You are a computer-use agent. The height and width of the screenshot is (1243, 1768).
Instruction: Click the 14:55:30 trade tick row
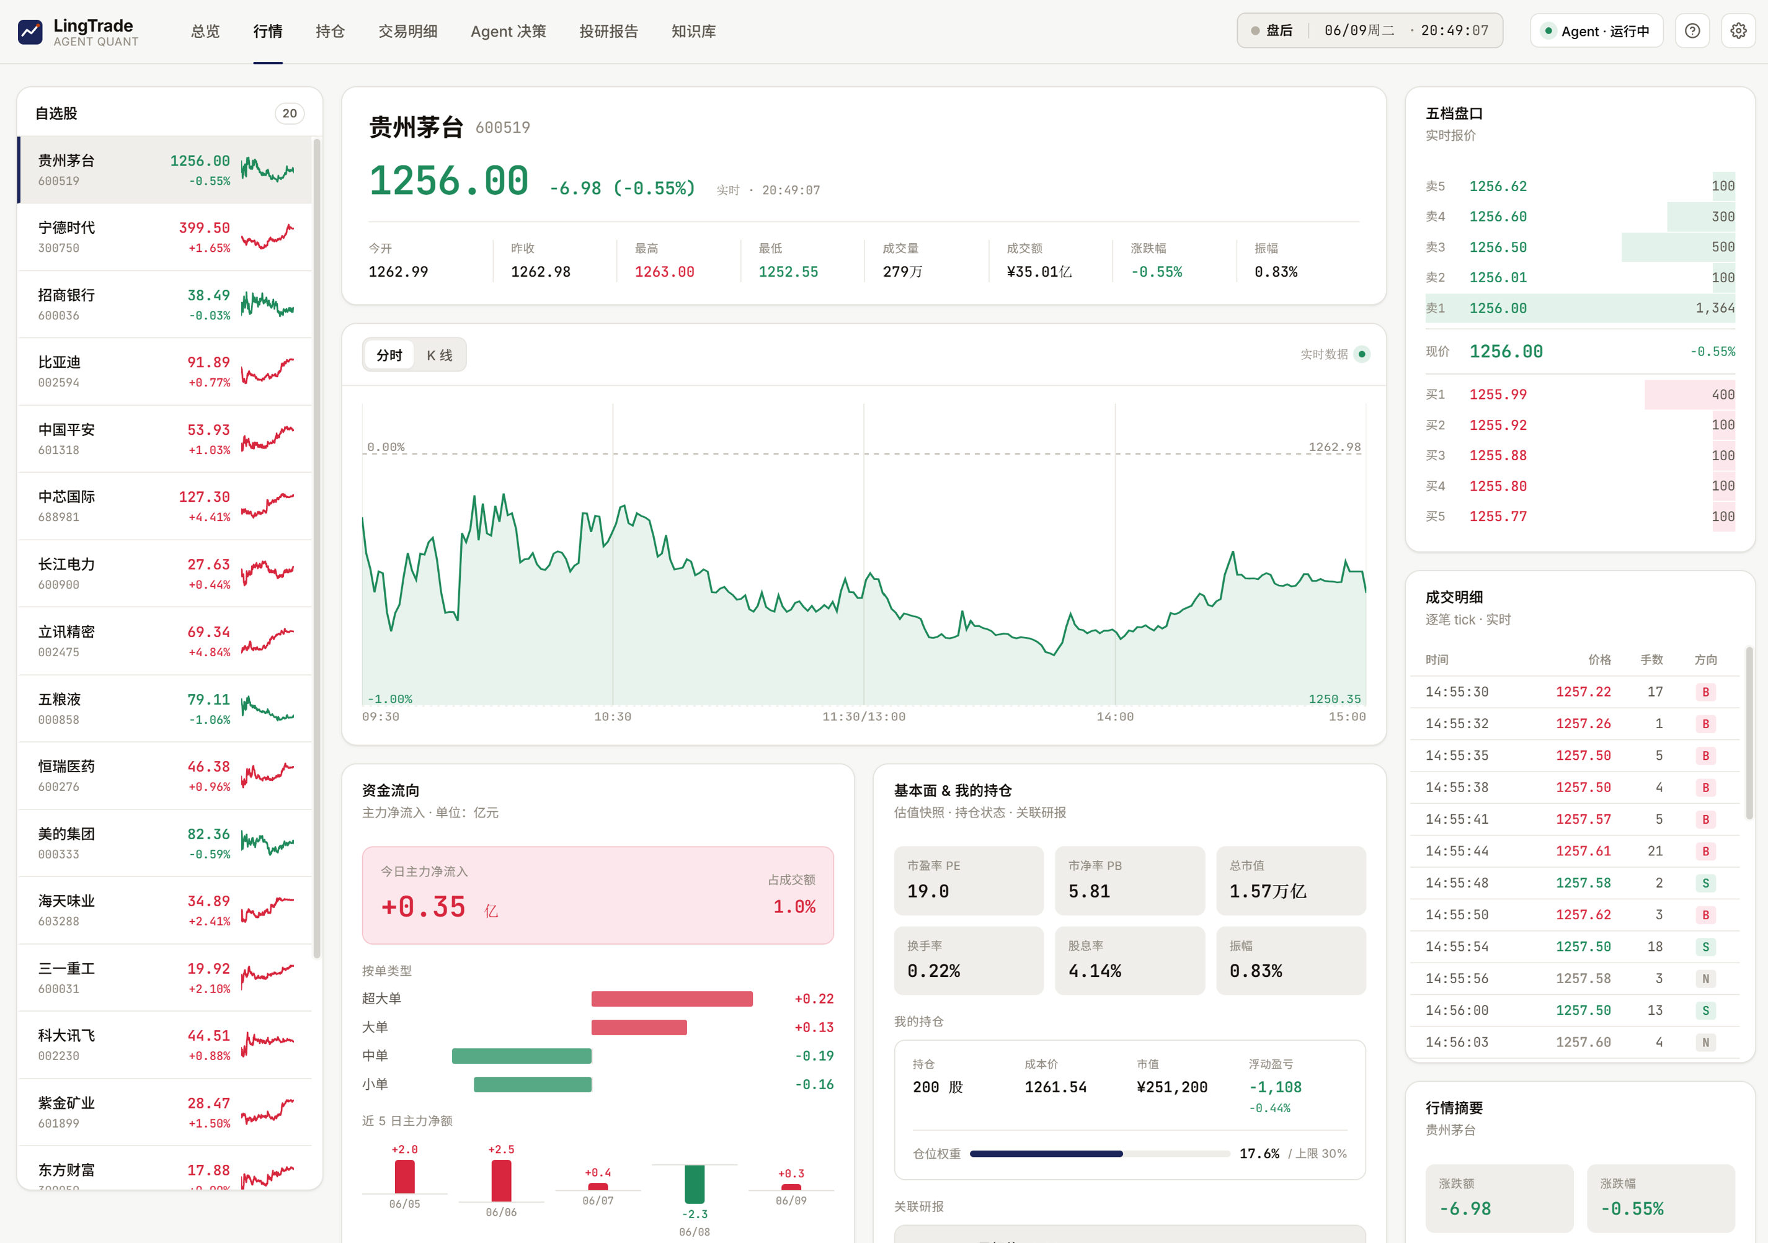[x=1574, y=692]
